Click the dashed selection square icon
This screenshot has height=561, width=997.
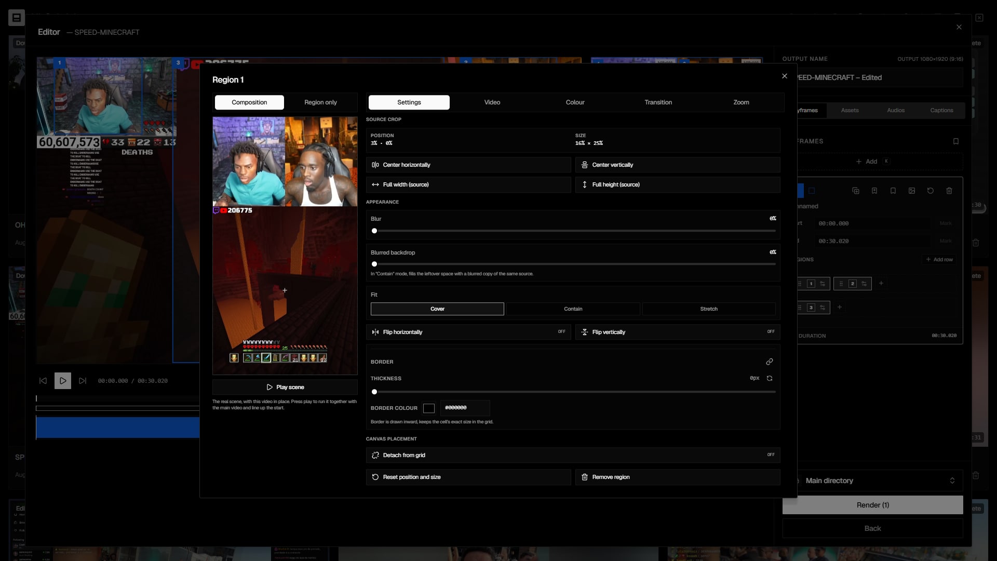(812, 191)
